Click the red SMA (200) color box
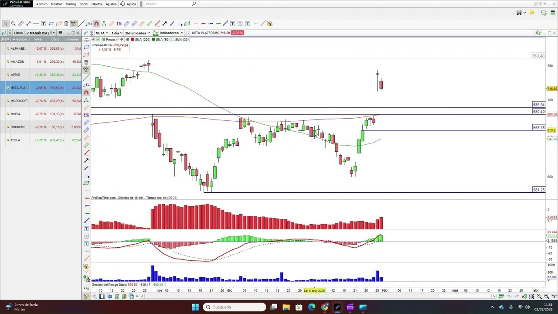This screenshot has height=314, width=558. click(x=133, y=40)
